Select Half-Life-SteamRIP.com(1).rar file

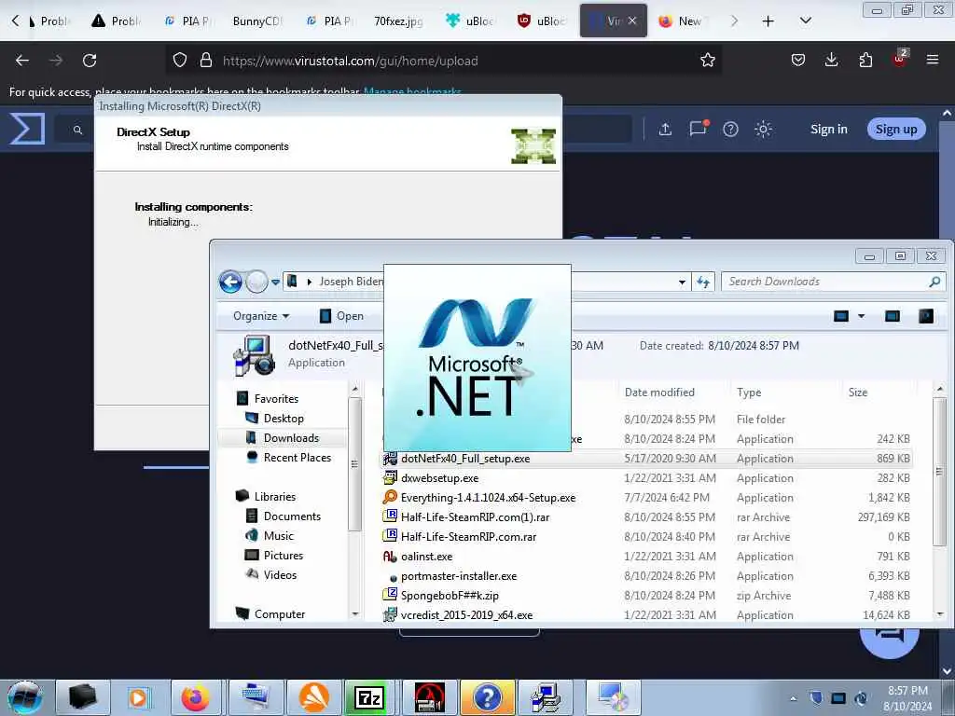647,516
